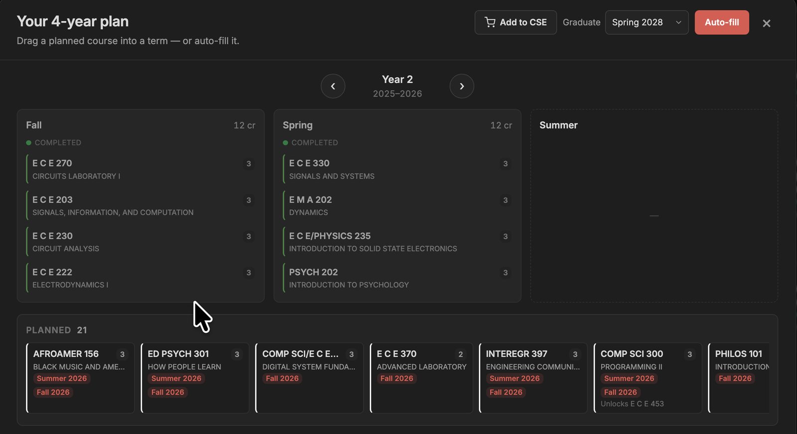The height and width of the screenshot is (434, 797).
Task: Click Summer 2026 tag on COMP SCI 300
Action: 629,378
